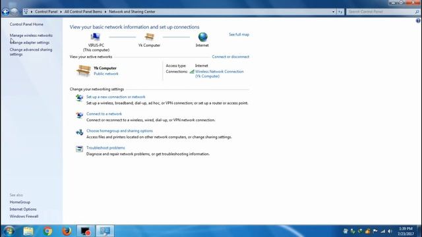The image size is (422, 237).
Task: Click the Troubleshoot problems icon
Action: (x=79, y=149)
